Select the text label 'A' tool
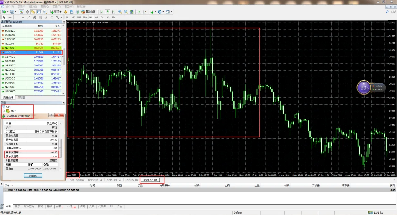Viewport: 397px width, 215px height. [46, 17]
